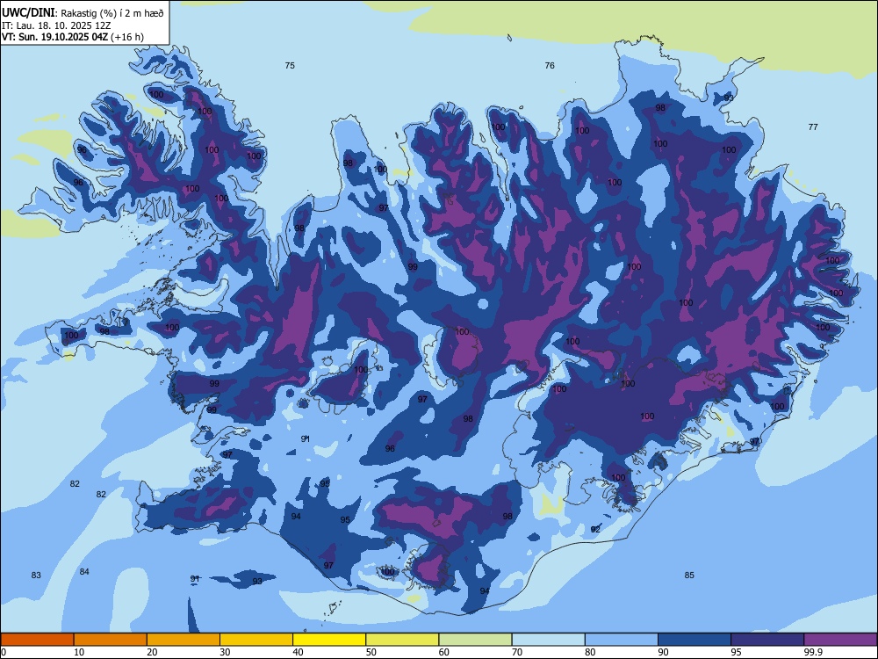Click the '83' humidity value in the southwest sea
The width and height of the screenshot is (878, 659).
(x=36, y=575)
